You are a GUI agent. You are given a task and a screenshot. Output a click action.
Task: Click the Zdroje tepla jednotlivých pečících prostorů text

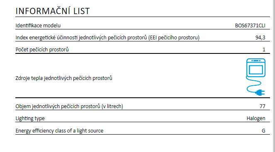tap(64, 78)
